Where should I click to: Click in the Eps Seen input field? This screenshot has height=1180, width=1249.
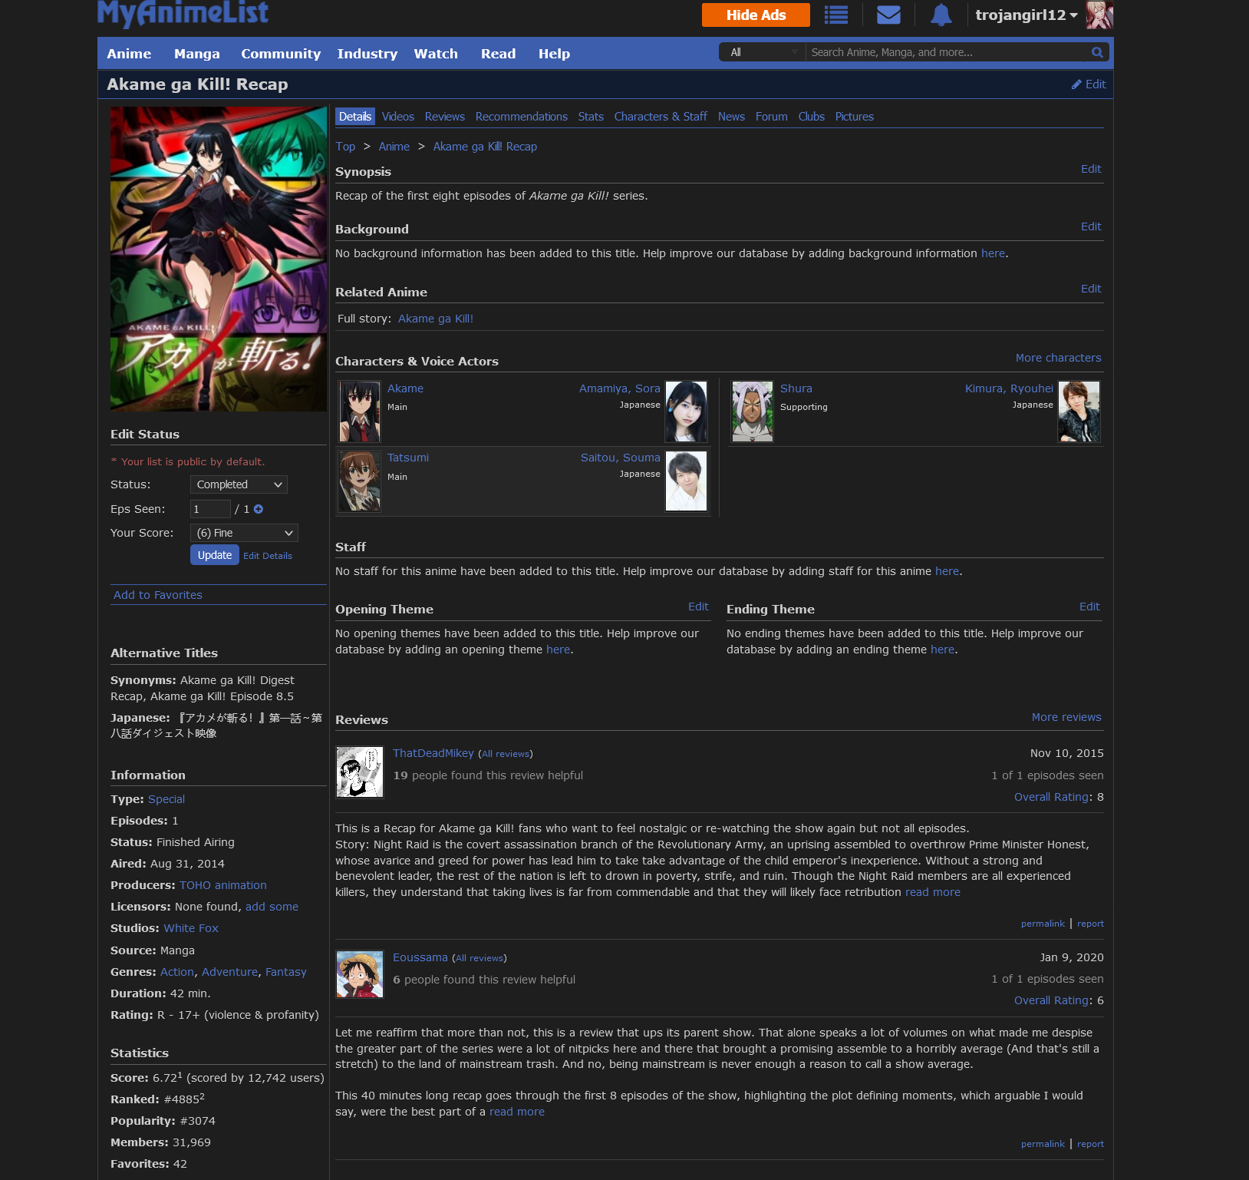point(210,509)
